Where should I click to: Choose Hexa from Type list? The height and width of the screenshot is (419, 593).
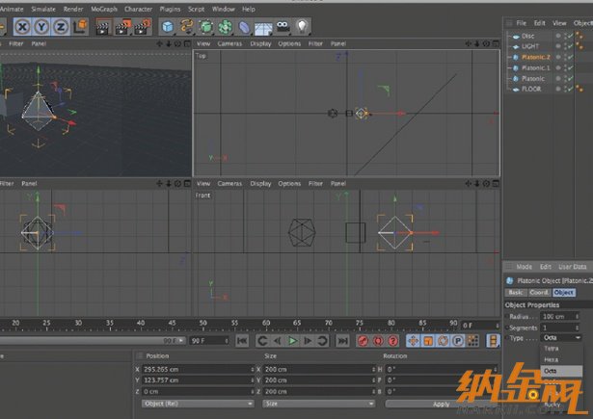(561, 359)
